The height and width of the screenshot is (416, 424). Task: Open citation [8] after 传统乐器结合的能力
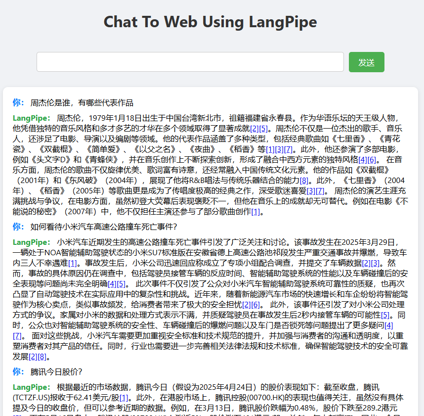[304, 181]
